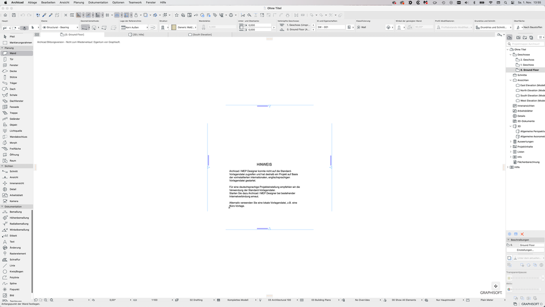The height and width of the screenshot is (307, 545).
Task: Click the Favorites star icon in the toolbar
Action: (x=177, y=15)
